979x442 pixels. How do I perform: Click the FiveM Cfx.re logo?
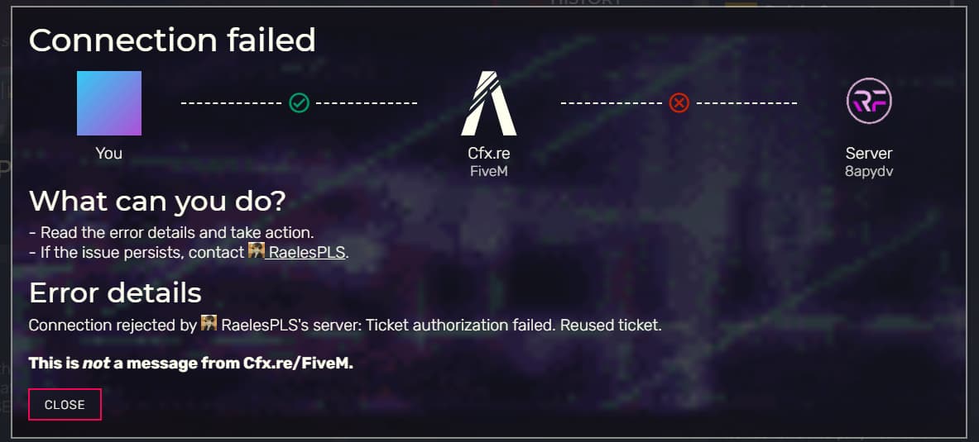[x=489, y=103]
